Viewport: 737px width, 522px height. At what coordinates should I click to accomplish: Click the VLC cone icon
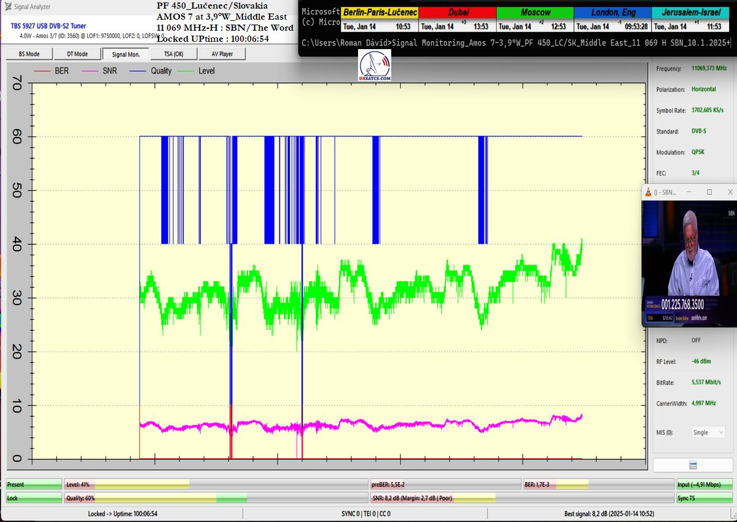coord(648,192)
